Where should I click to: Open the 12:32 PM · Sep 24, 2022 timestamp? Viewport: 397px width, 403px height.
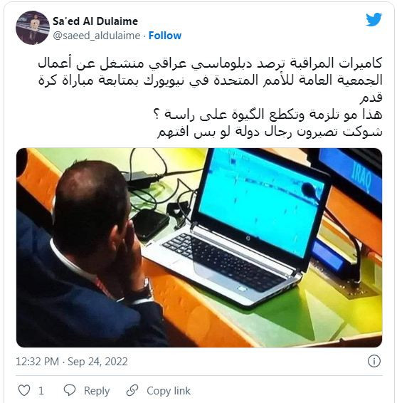point(72,362)
